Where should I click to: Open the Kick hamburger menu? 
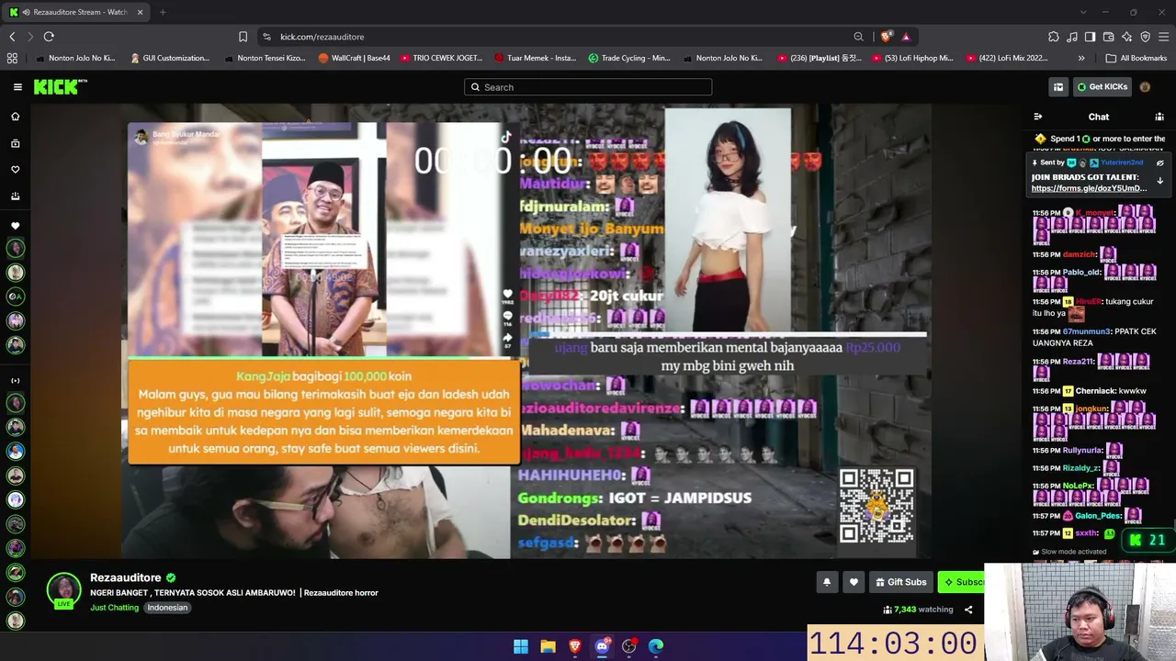coord(17,87)
